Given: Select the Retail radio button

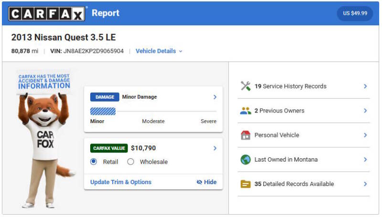Looking at the screenshot, I should (x=94, y=162).
